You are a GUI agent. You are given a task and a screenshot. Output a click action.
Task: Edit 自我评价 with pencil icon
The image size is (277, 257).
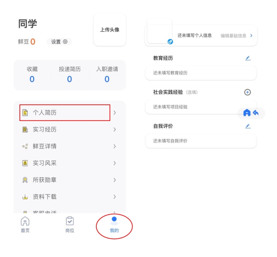click(x=248, y=126)
